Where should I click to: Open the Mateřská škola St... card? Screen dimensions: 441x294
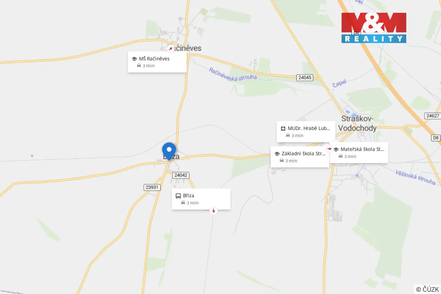359,153
